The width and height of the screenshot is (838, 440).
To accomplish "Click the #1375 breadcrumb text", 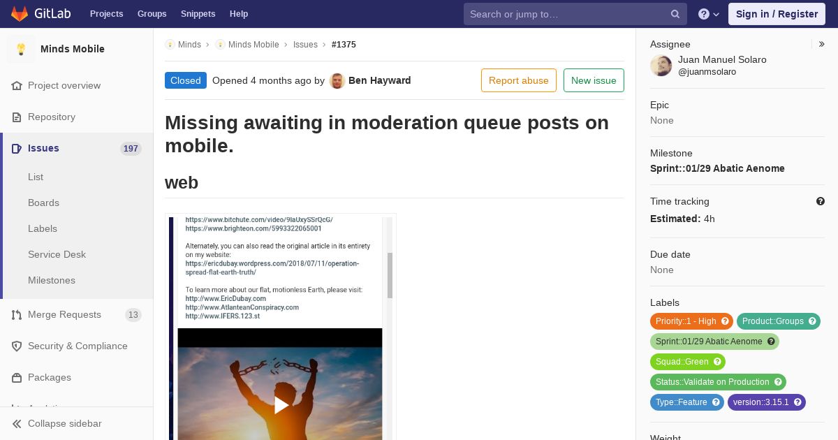I will click(344, 44).
